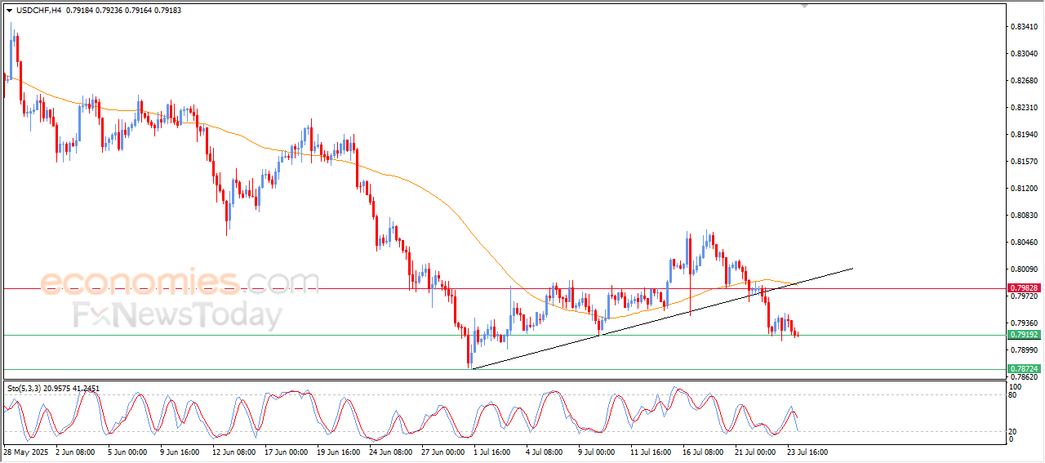Viewport: 1045px width, 463px height.
Task: Click the 0.79360 price axis value
Action: pos(1025,323)
